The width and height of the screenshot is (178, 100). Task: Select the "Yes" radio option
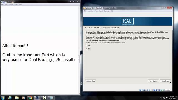click(86, 49)
